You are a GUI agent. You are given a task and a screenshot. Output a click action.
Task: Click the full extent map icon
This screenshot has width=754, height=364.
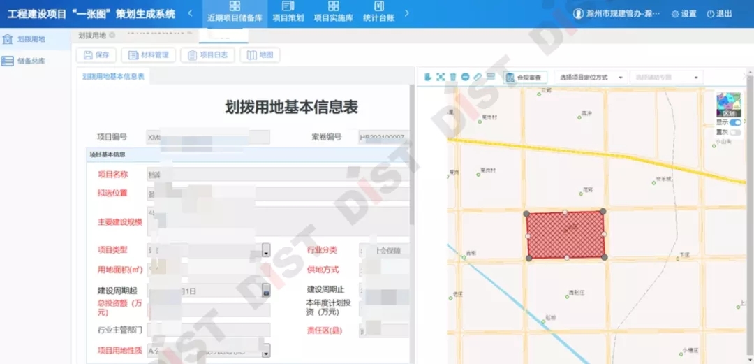pyautogui.click(x=440, y=77)
